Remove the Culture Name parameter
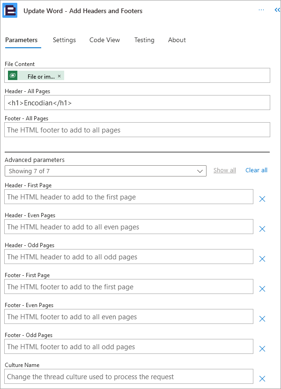Image resolution: width=281 pixels, height=389 pixels. 262,376
